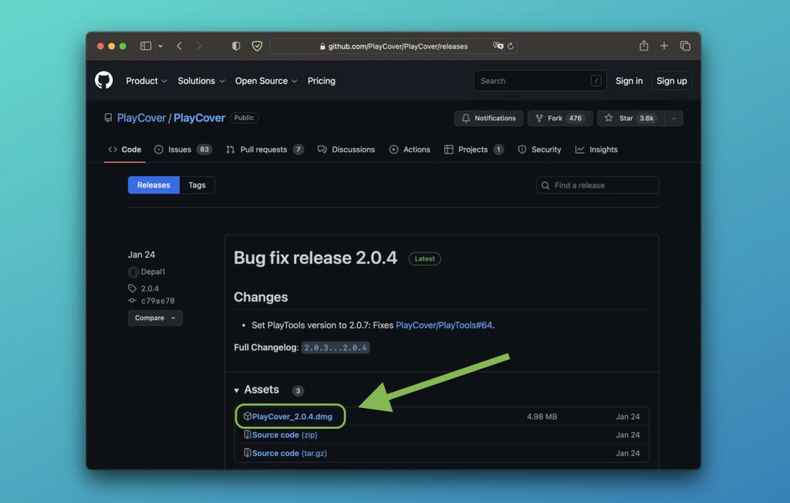Open the PlayCover repository name link
The height and width of the screenshot is (503, 790).
pyautogui.click(x=199, y=117)
